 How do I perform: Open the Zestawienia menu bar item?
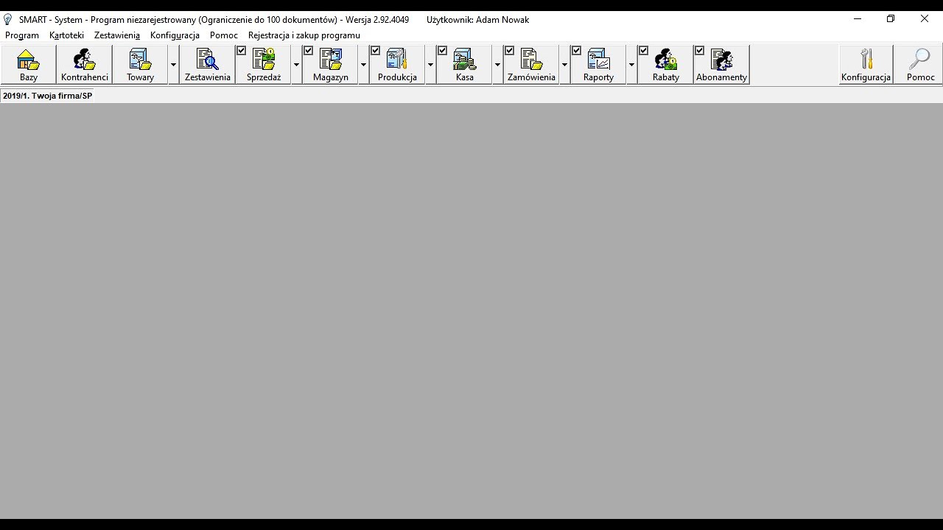point(117,35)
